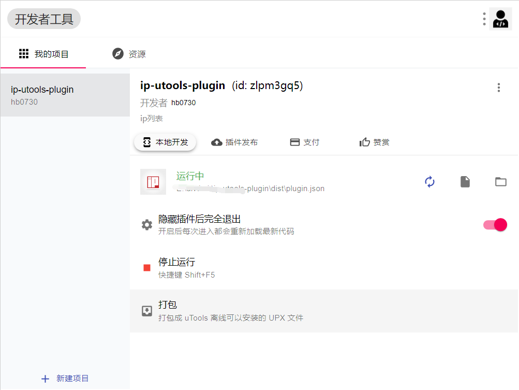Open the 支付 tab
This screenshot has width=519, height=390.
pyautogui.click(x=304, y=142)
